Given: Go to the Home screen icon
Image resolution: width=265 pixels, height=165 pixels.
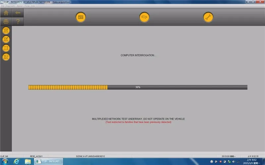Looking at the screenshot, I should 6,13.
